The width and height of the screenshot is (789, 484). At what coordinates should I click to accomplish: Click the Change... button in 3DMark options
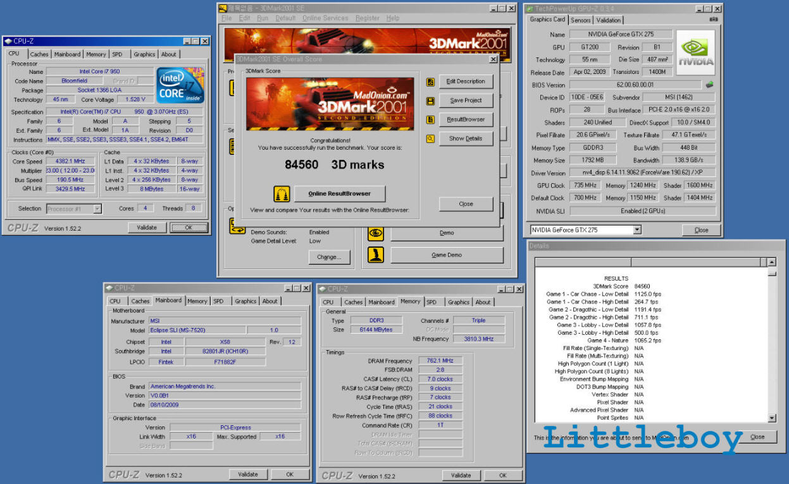pos(330,257)
